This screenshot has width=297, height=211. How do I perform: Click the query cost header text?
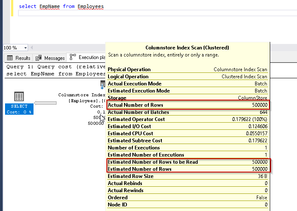point(54,67)
